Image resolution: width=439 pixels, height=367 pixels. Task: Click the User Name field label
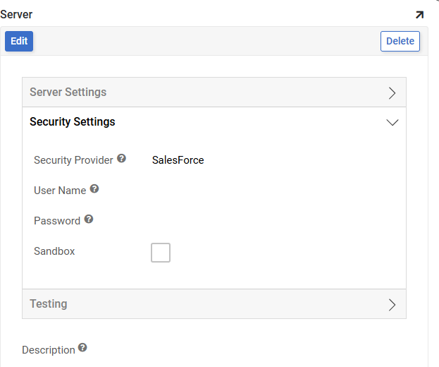pos(60,191)
